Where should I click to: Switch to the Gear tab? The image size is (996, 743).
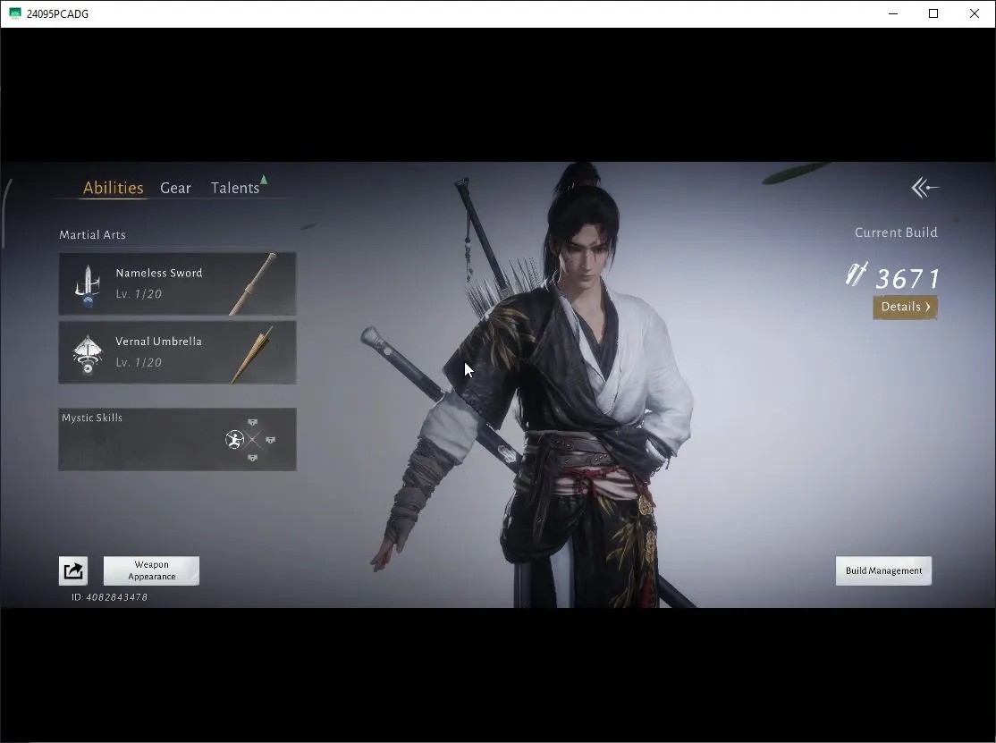175,188
